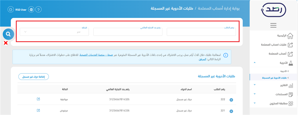The width and height of the screenshot is (298, 115).
Task: Click the logout icon beside RSD User
Action: click(11, 10)
